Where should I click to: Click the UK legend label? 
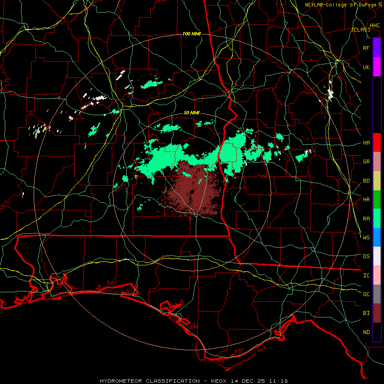[x=366, y=67]
